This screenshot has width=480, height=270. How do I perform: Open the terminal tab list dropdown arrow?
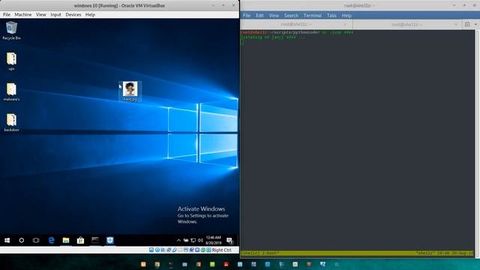click(475, 24)
